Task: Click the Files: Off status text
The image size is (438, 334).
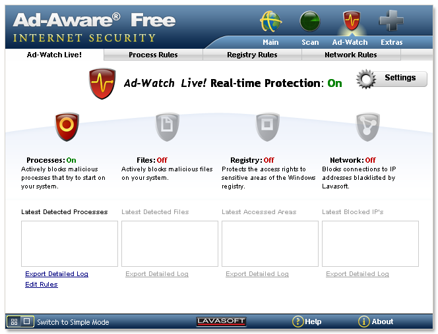Action: 152,160
